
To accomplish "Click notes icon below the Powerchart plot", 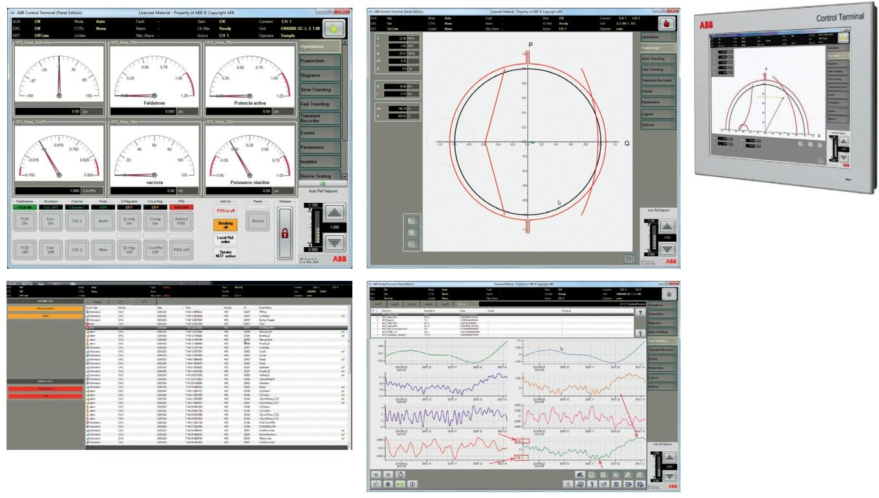I will pyautogui.click(x=629, y=259).
